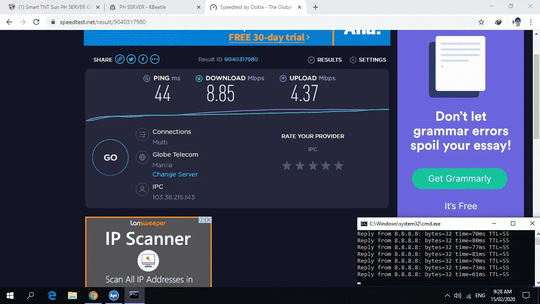Rate provider with second star
The width and height of the screenshot is (540, 304).
click(300, 166)
